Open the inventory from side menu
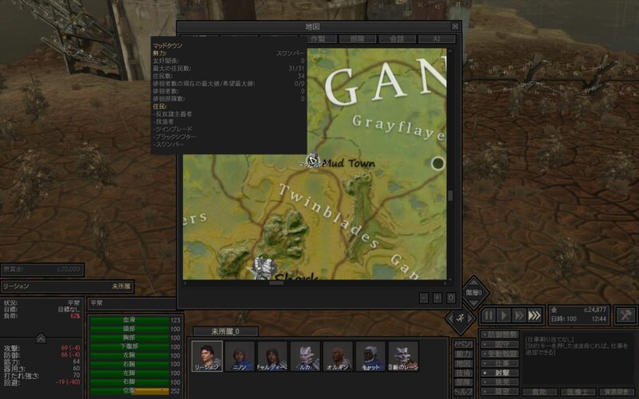This screenshot has height=399, width=639. point(463,345)
